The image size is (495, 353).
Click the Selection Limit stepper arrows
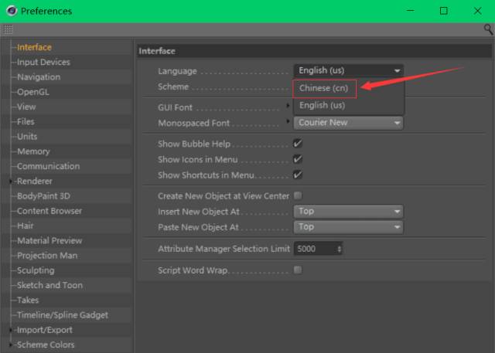click(x=340, y=249)
